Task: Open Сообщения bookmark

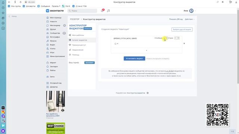Action: pyautogui.click(x=44, y=6)
